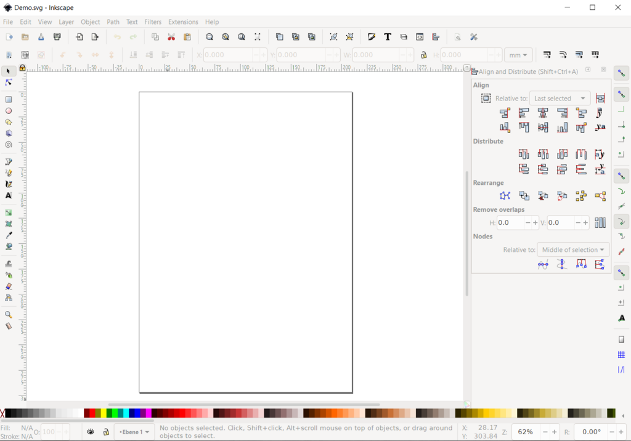This screenshot has height=441, width=631.
Task: Click the Paste clipboard icon
Action: tap(187, 37)
